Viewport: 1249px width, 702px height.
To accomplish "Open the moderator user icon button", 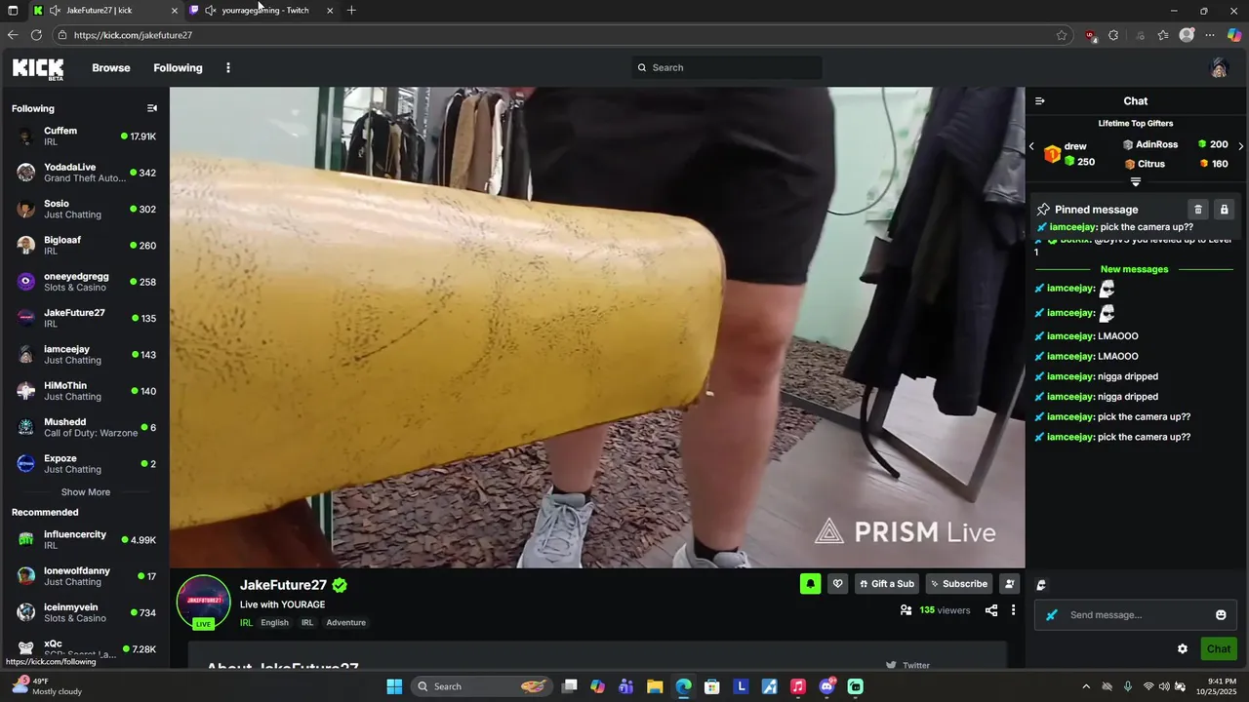I will (x=1009, y=584).
